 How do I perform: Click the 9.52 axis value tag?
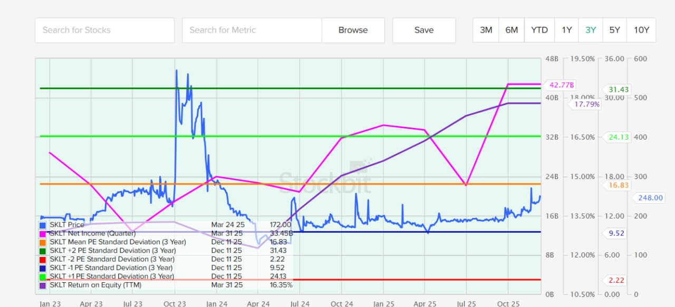615,233
